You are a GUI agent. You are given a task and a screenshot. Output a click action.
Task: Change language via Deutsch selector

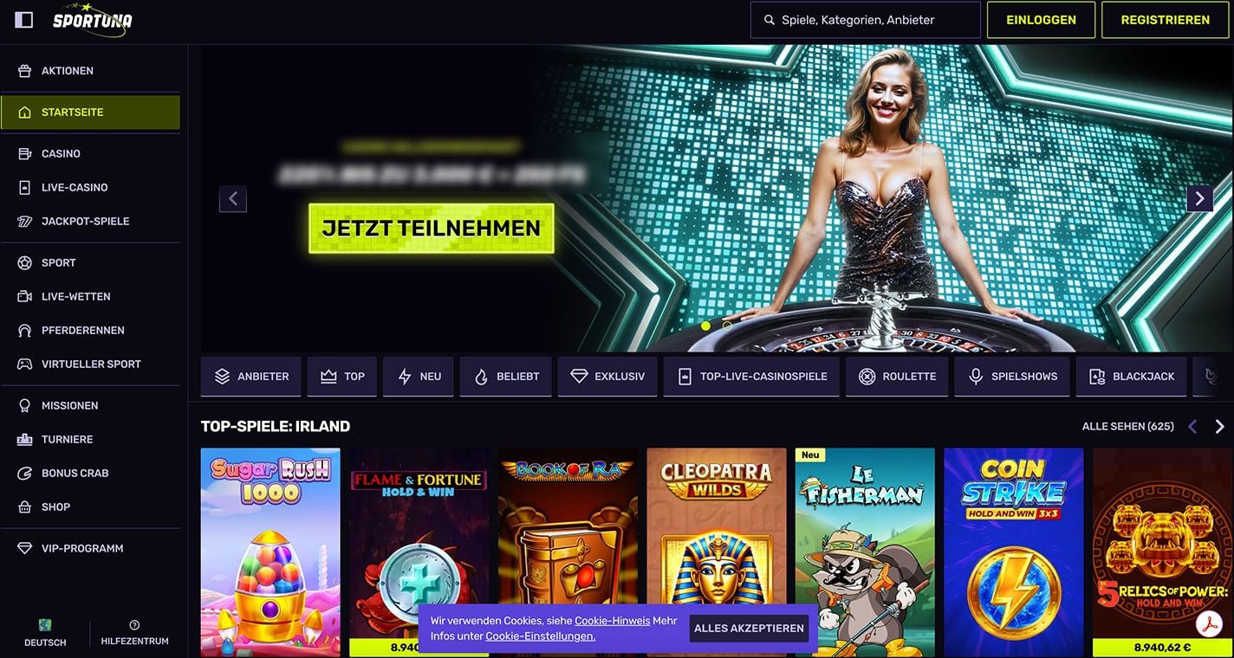(x=45, y=633)
